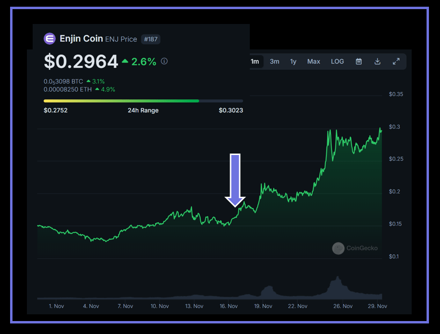Click the $0.2 axis label

click(394, 191)
